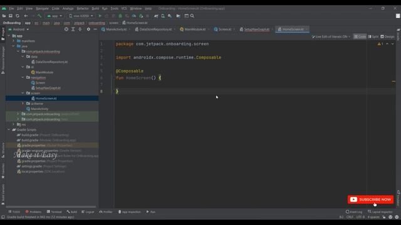Select the Code editor view mode
The width and height of the screenshot is (401, 225).
point(360,37)
